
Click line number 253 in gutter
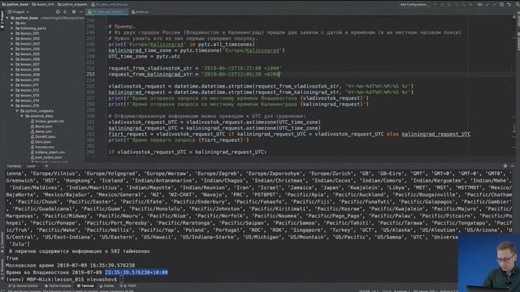90,75
